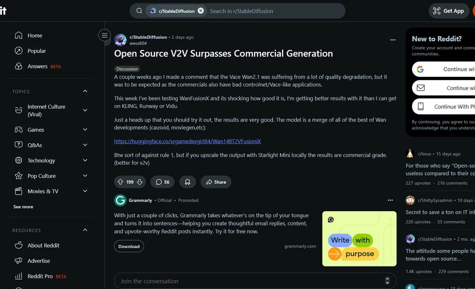
Task: Click the Technology chip icon
Action: tap(19, 160)
